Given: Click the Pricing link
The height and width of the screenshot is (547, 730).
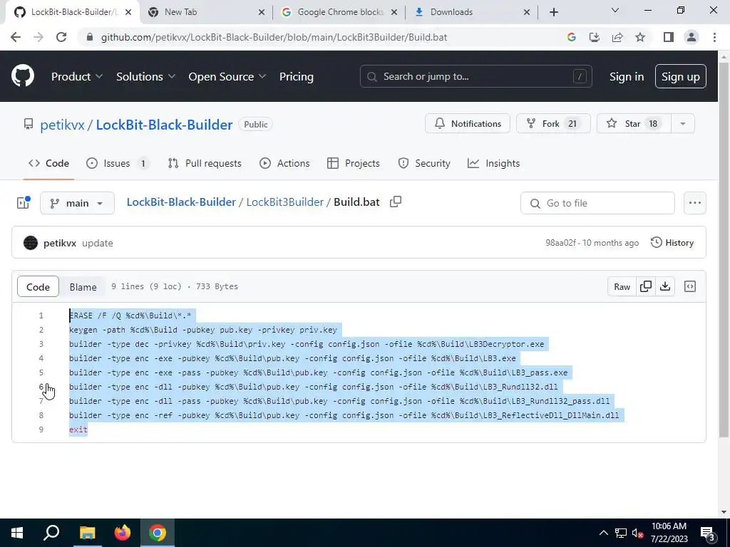Looking at the screenshot, I should (x=296, y=76).
